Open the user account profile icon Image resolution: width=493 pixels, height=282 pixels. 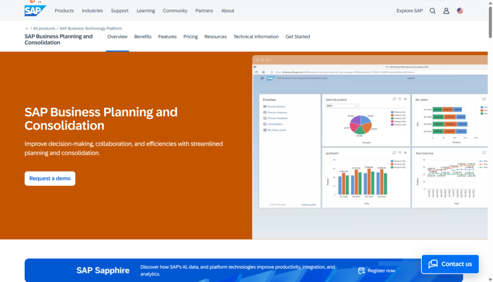tap(446, 11)
